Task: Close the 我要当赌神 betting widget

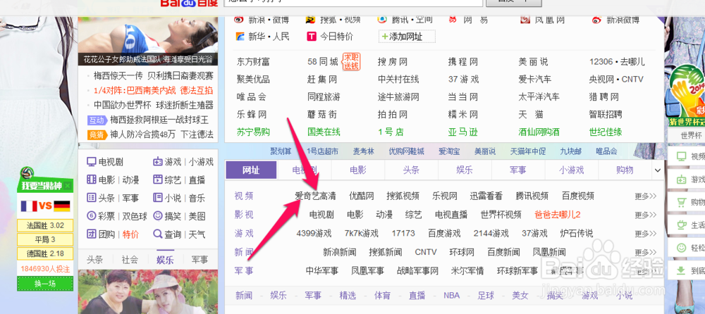Action: click(x=68, y=186)
